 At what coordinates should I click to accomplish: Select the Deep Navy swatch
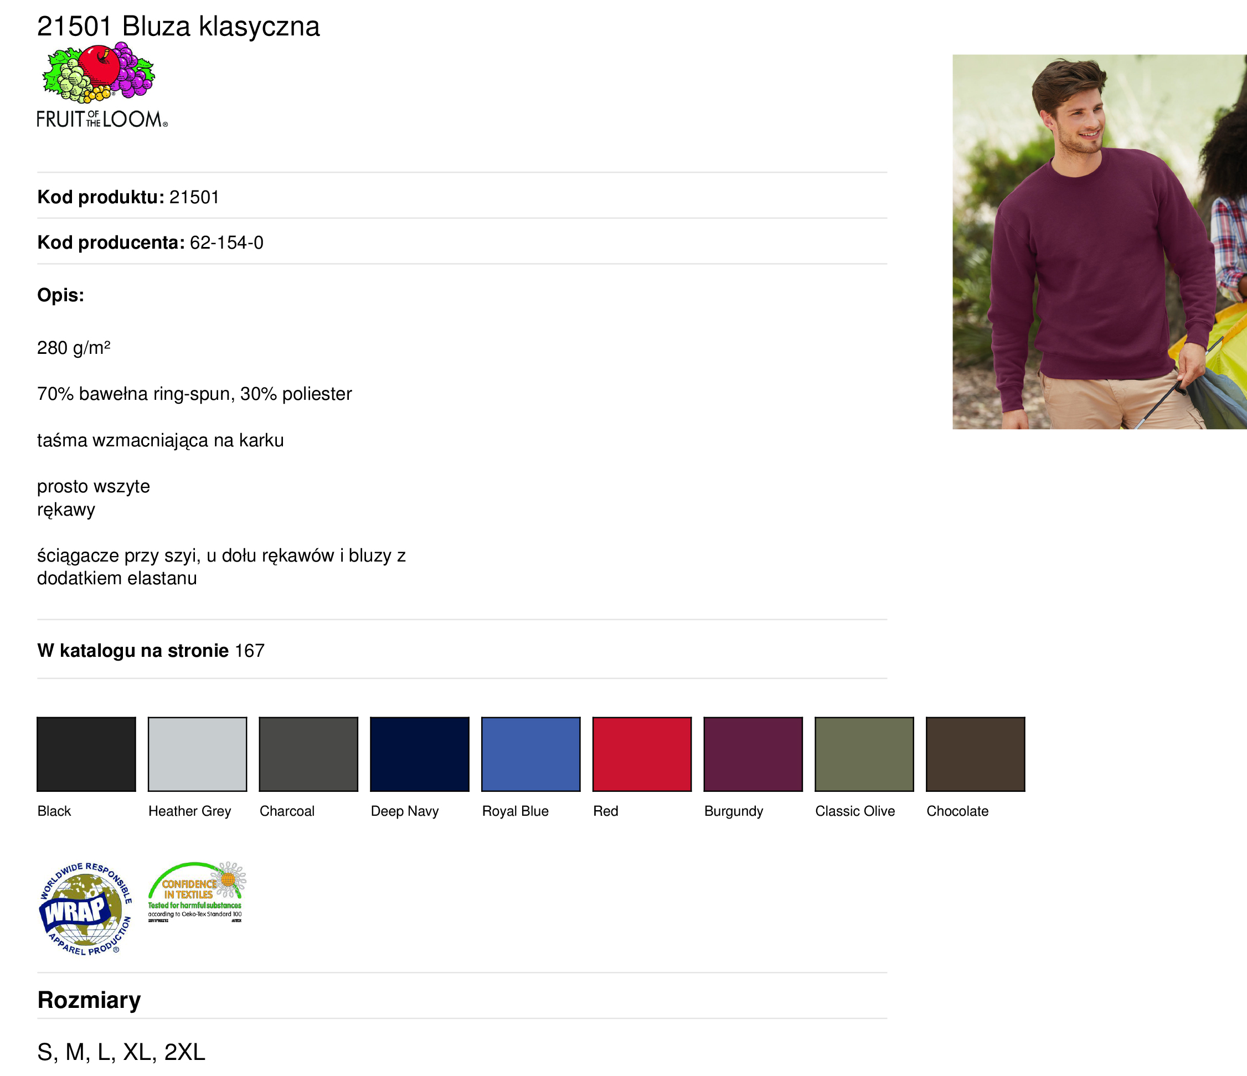coord(420,754)
